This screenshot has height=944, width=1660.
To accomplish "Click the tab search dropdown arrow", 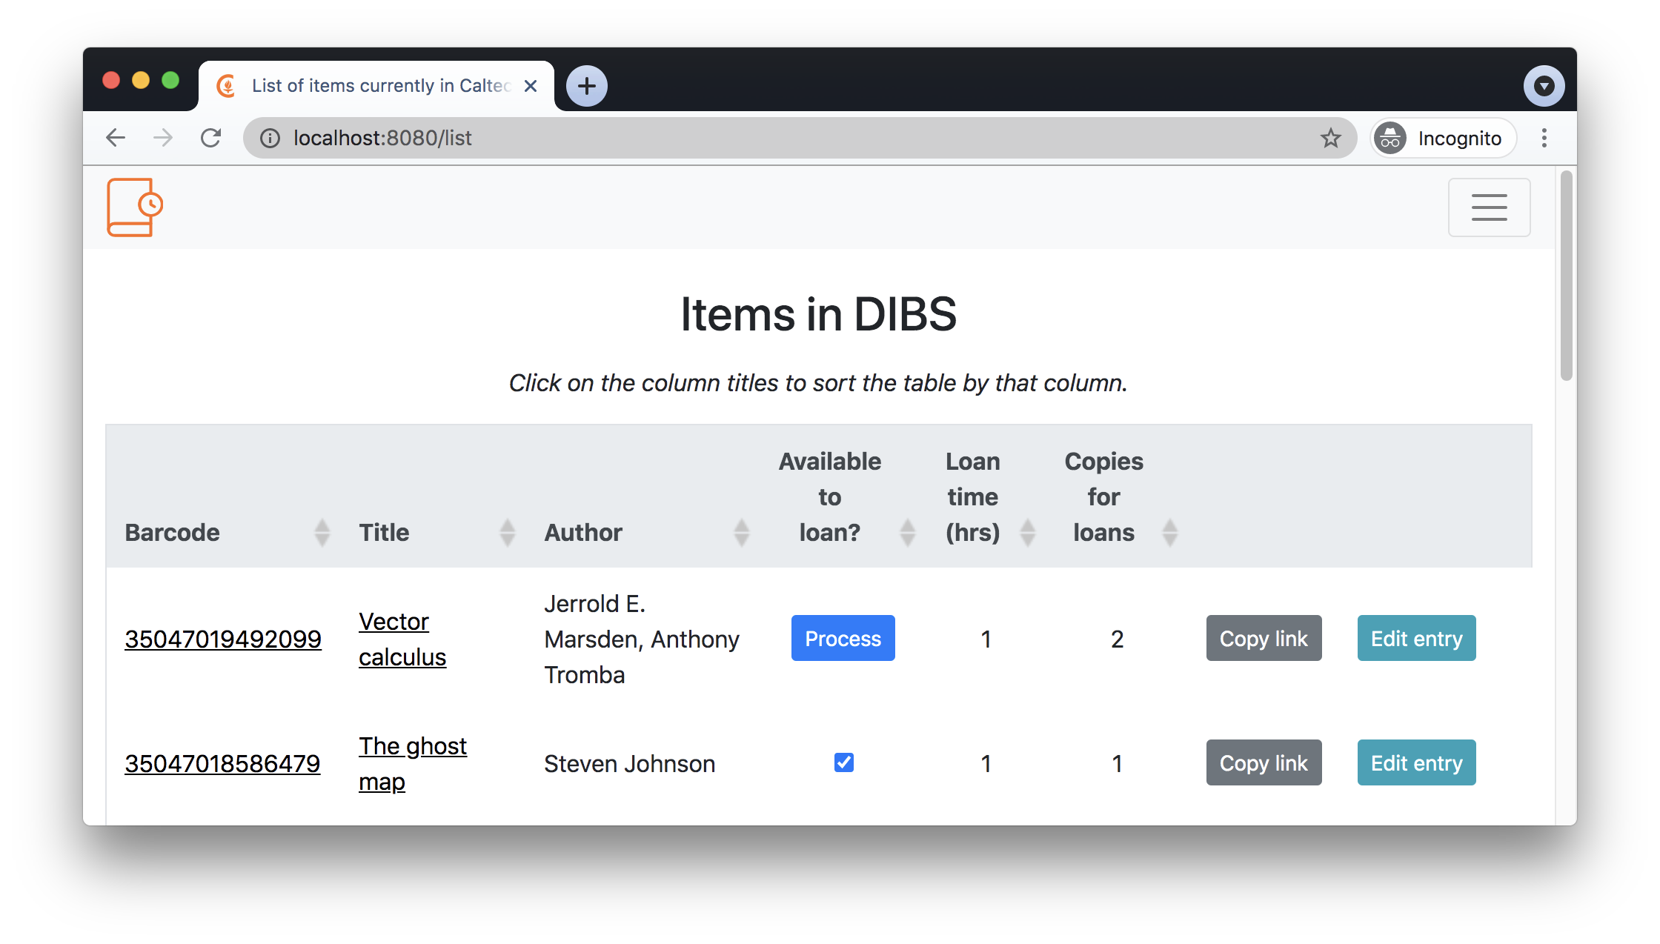I will click(x=1544, y=86).
